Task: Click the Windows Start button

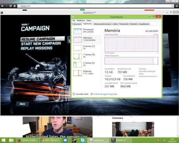Action: [3, 140]
